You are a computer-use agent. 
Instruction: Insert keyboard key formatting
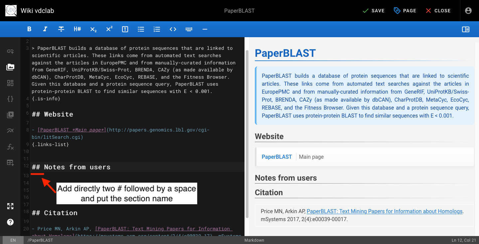189,29
